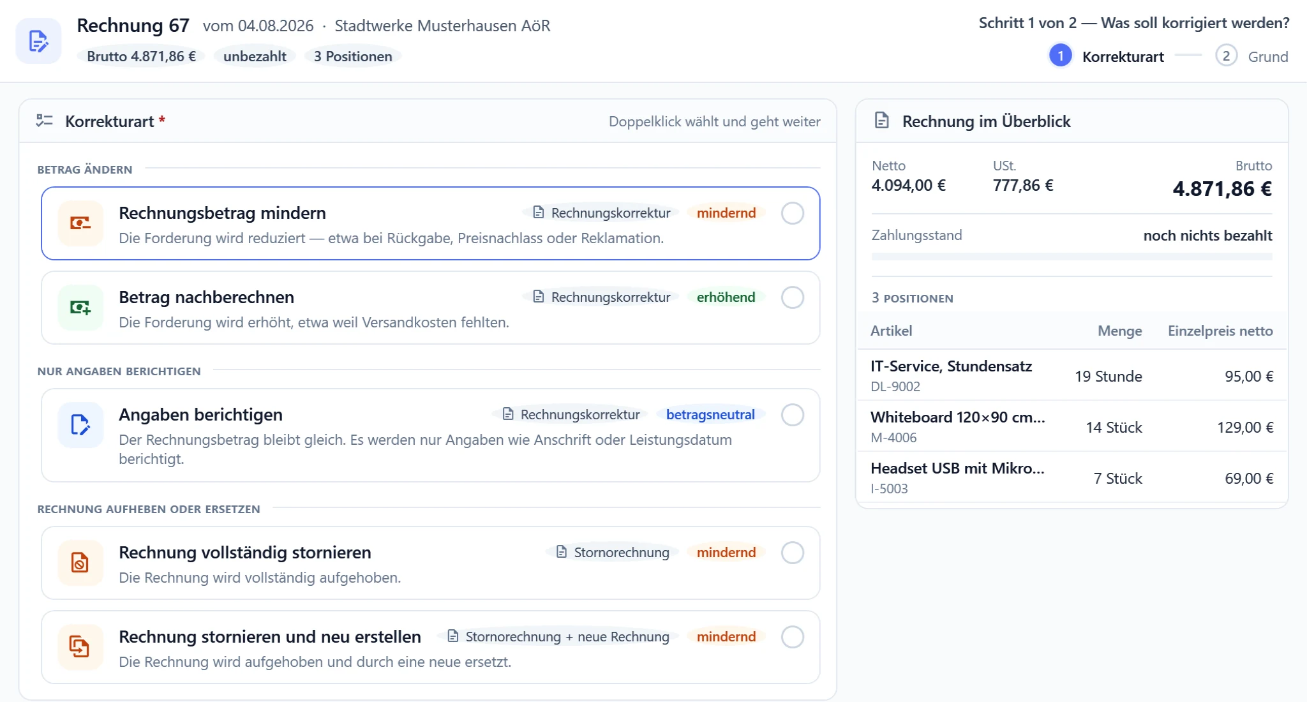Image resolution: width=1307 pixels, height=702 pixels.
Task: Click document icon in Rechnungskorrektur badge of Betrag nachberechnen
Action: pos(539,297)
